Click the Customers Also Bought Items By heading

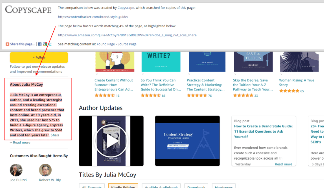(x=39, y=156)
